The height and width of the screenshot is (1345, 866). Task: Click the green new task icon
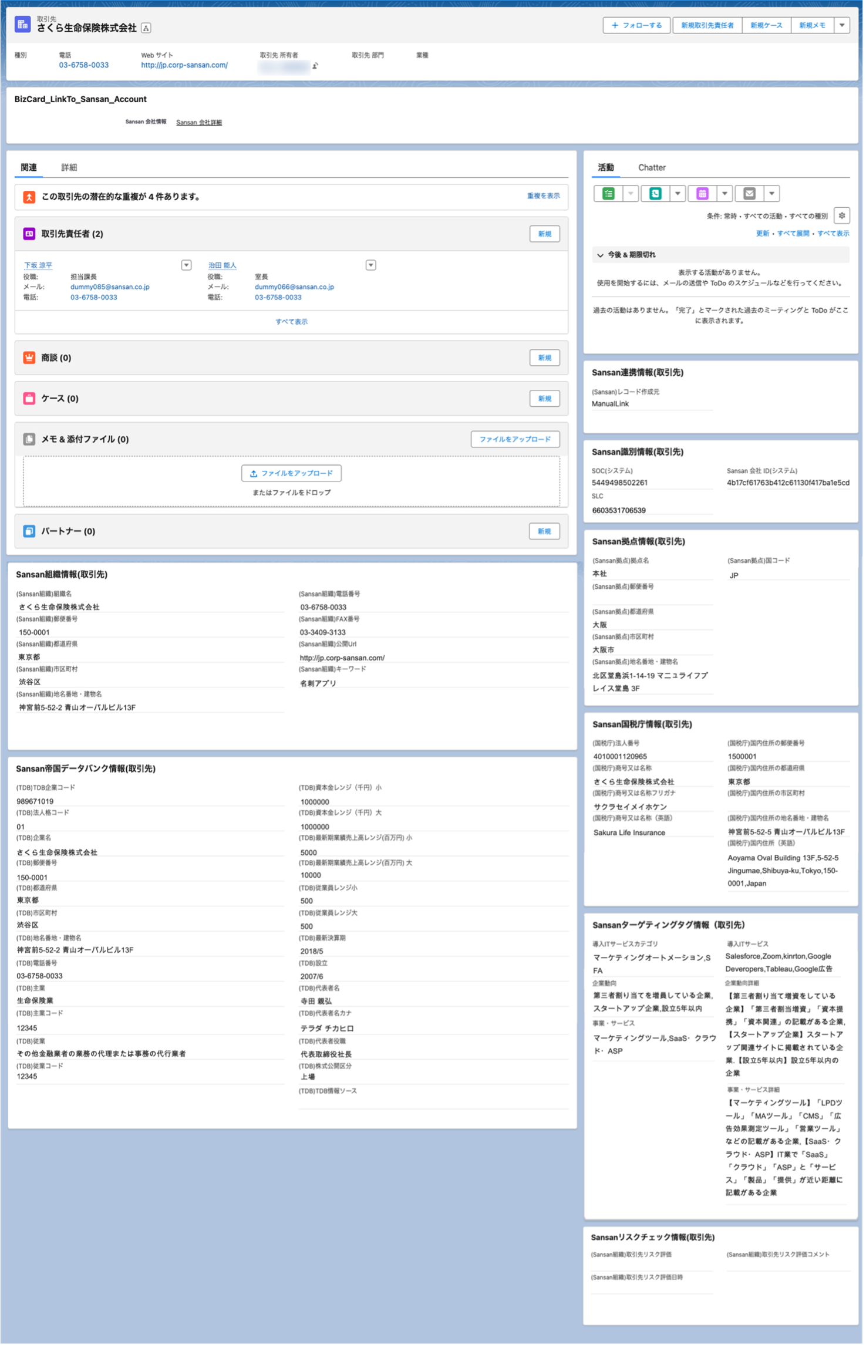pos(608,194)
